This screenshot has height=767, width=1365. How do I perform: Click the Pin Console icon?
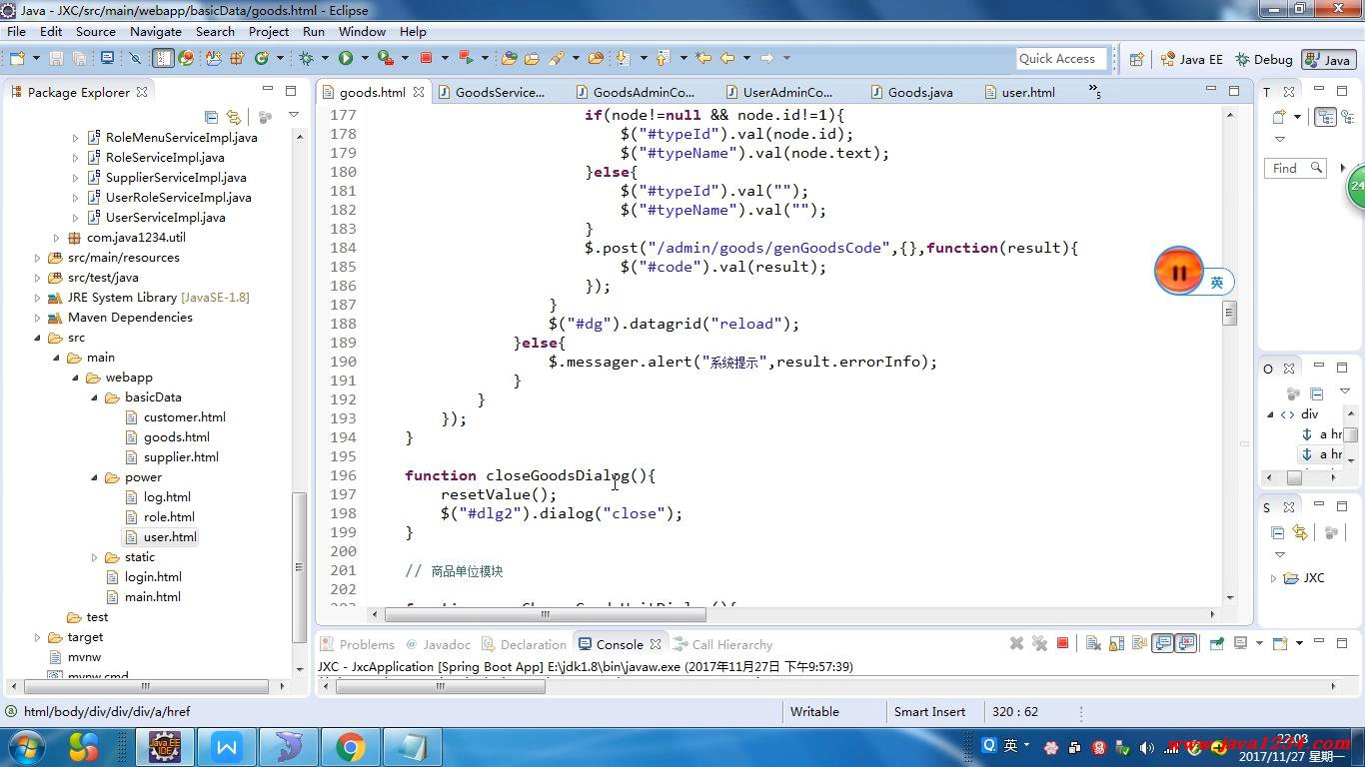1217,643
